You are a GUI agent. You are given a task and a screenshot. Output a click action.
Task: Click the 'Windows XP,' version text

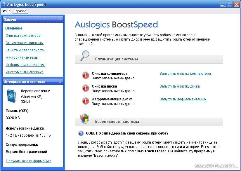31,97
